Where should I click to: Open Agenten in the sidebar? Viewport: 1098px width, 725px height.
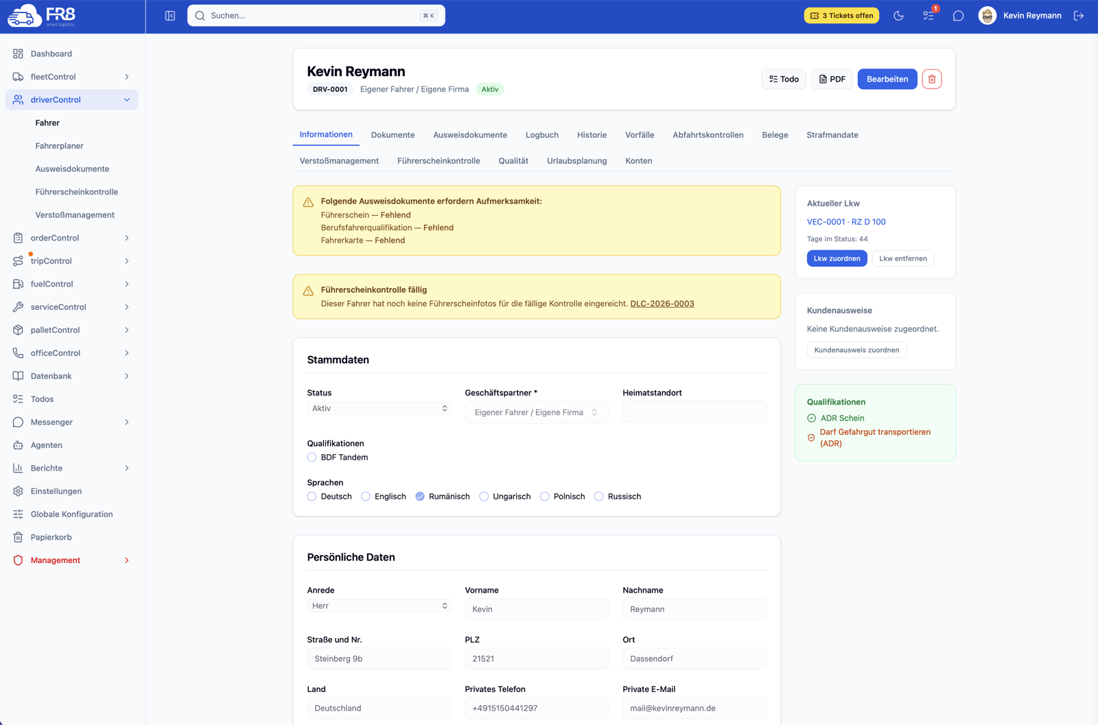point(71,445)
